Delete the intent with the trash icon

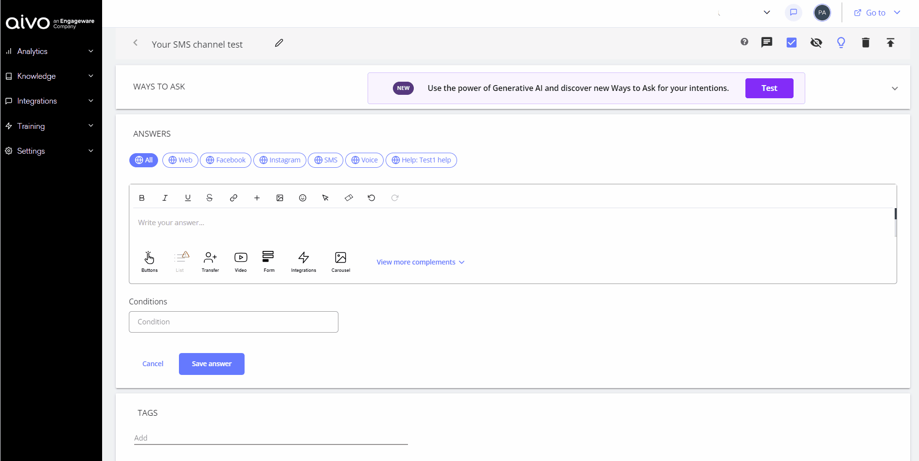(x=866, y=43)
